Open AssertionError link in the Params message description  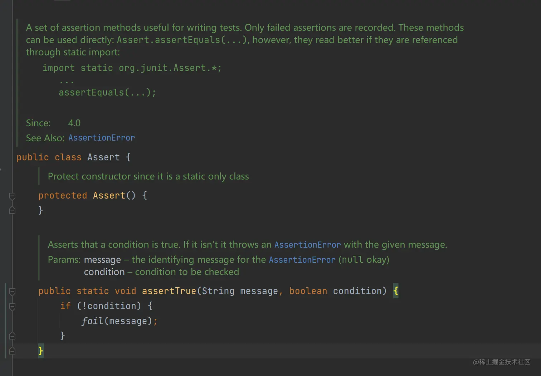tap(302, 260)
